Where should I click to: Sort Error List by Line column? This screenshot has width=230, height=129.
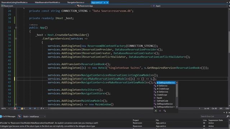click(205, 120)
